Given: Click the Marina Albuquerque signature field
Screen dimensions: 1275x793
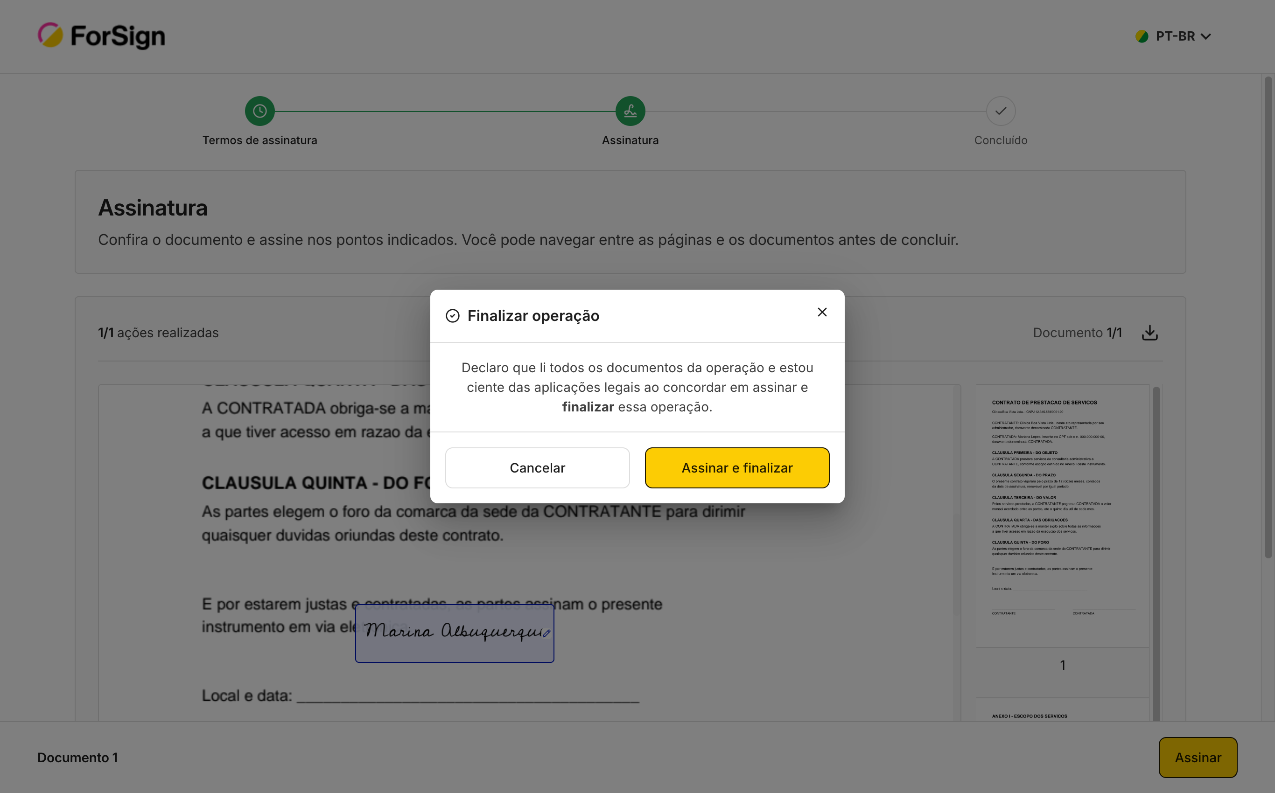Looking at the screenshot, I should [455, 633].
